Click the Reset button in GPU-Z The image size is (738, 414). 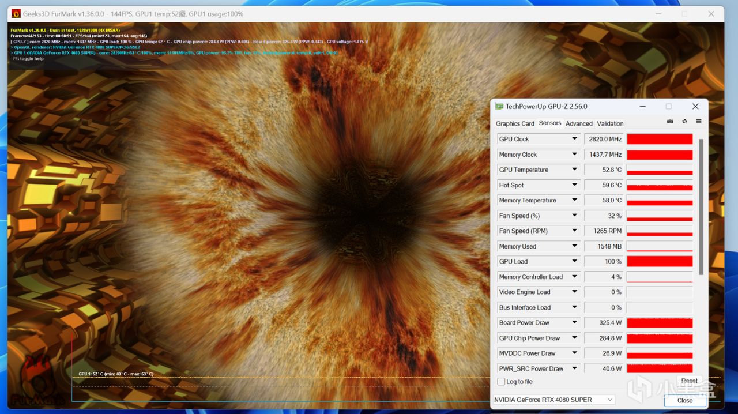689,381
